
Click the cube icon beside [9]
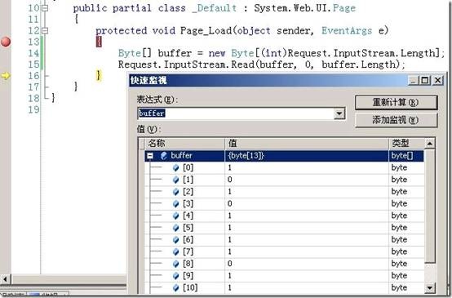(176, 276)
